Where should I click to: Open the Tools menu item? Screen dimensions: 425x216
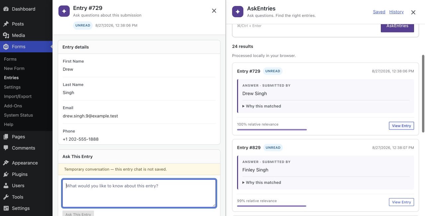coord(26,197)
